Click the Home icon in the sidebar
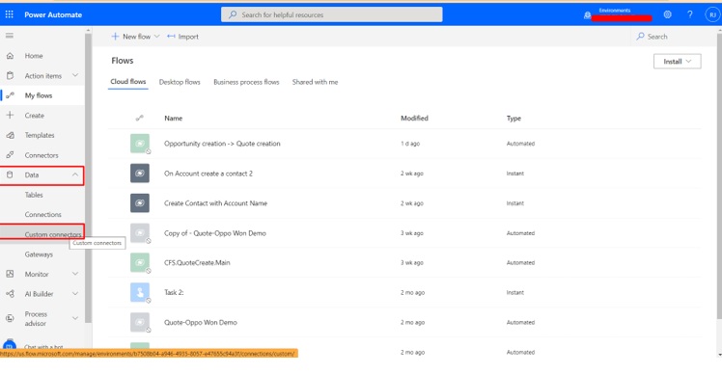The height and width of the screenshot is (374, 722). coord(10,56)
